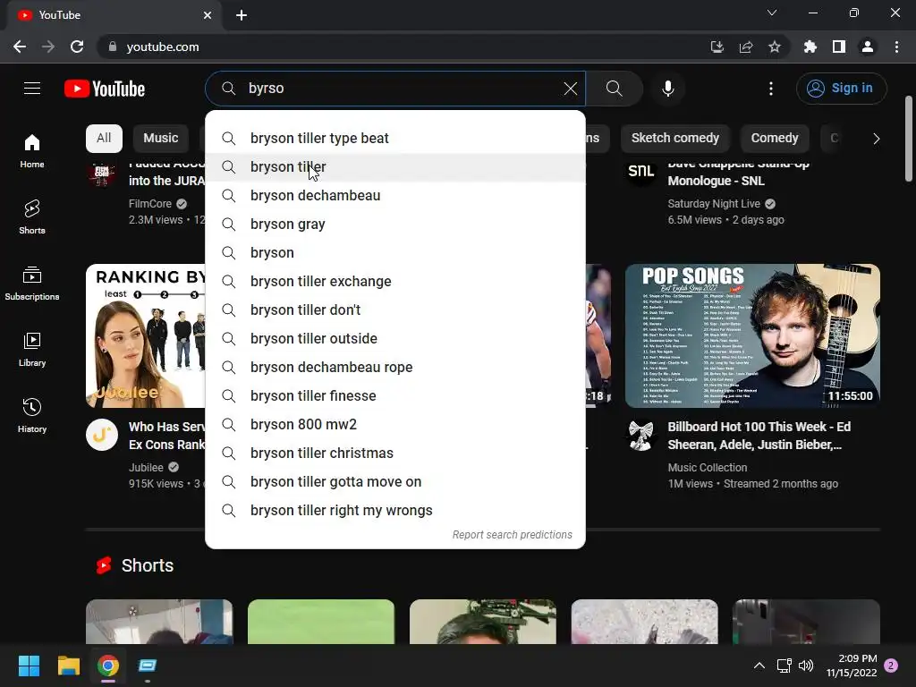Screen dimensions: 916x687
Task: Click the install app icon in address bar
Action: [x=717, y=47]
